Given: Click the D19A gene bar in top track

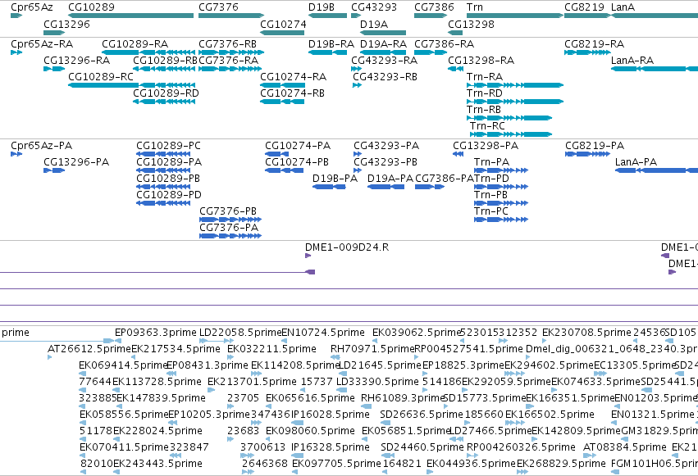Looking at the screenshot, I should pos(383,33).
